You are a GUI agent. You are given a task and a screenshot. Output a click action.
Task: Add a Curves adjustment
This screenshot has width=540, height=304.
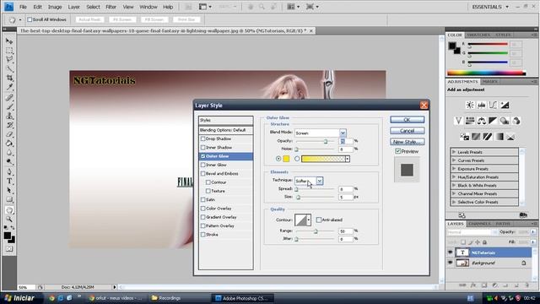pyautogui.click(x=493, y=105)
